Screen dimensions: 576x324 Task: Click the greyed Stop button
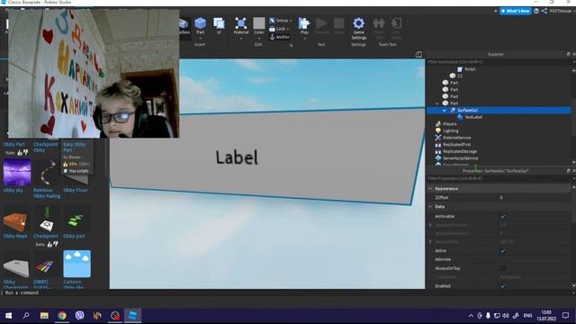[x=338, y=26]
